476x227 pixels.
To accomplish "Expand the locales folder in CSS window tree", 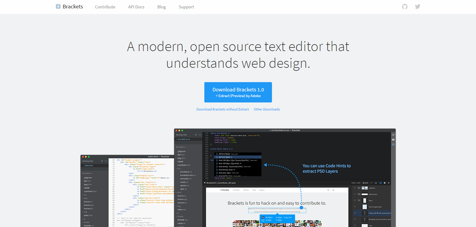I will [180, 217].
